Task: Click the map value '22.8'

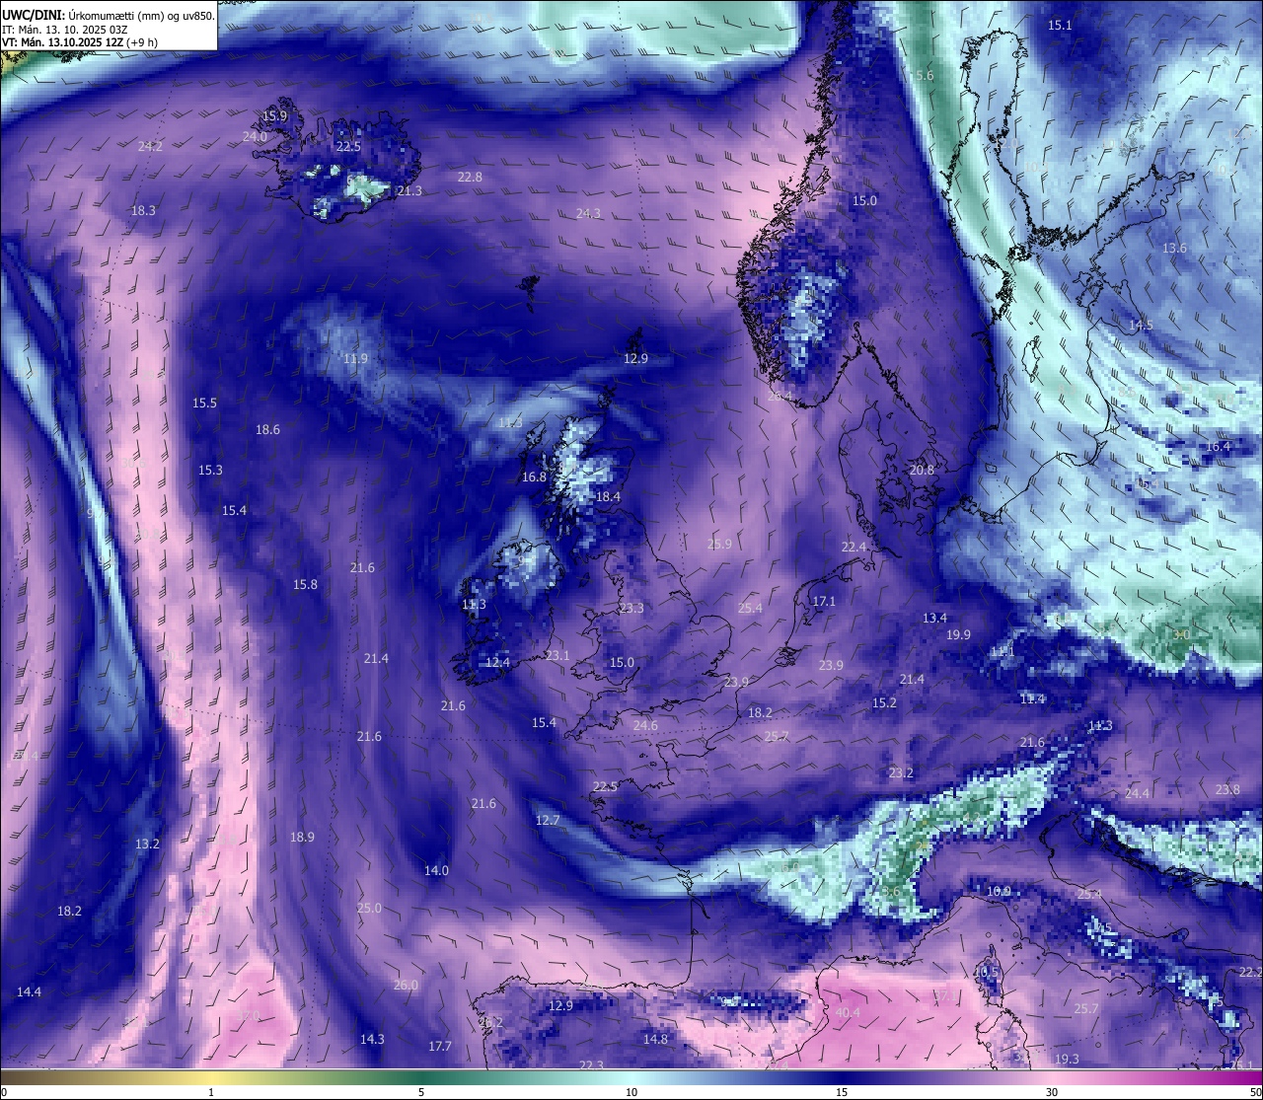Action: click(470, 177)
